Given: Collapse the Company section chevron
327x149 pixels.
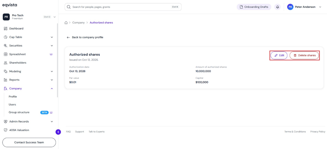Looking at the screenshot, I should pos(52,88).
